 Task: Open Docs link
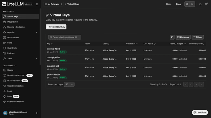click(x=168, y=4)
